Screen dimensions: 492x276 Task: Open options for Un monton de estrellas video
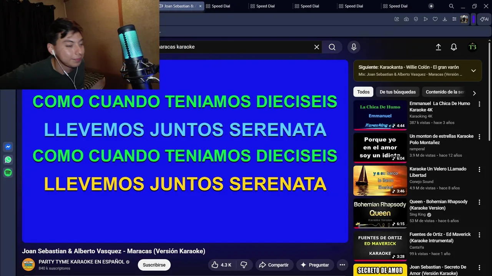(479, 136)
